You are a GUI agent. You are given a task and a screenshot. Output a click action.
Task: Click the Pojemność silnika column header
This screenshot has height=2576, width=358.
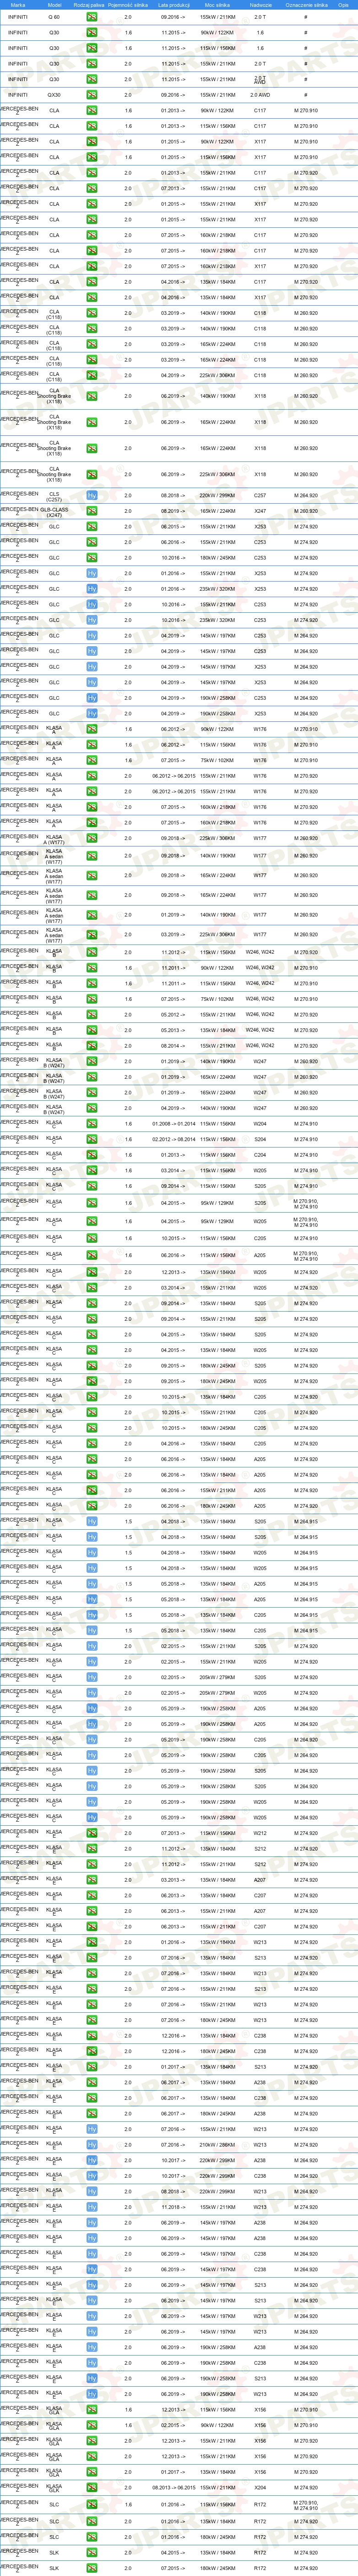click(128, 4)
